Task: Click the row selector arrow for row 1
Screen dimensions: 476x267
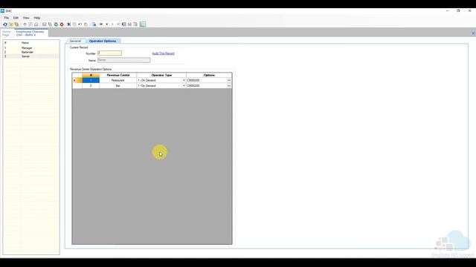Action: 77,80
